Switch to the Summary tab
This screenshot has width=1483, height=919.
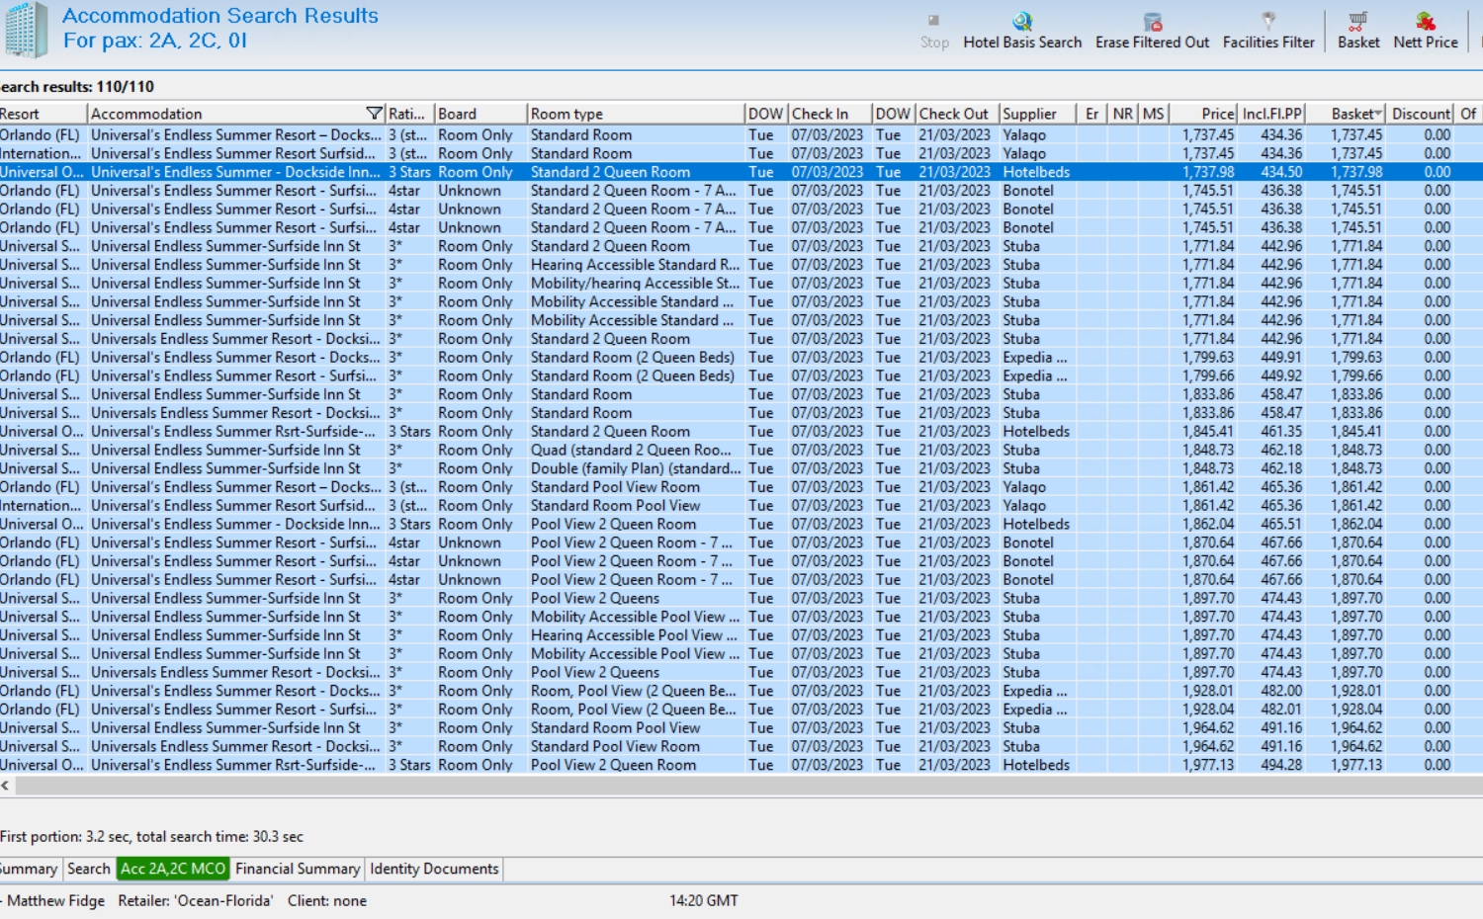click(x=29, y=869)
